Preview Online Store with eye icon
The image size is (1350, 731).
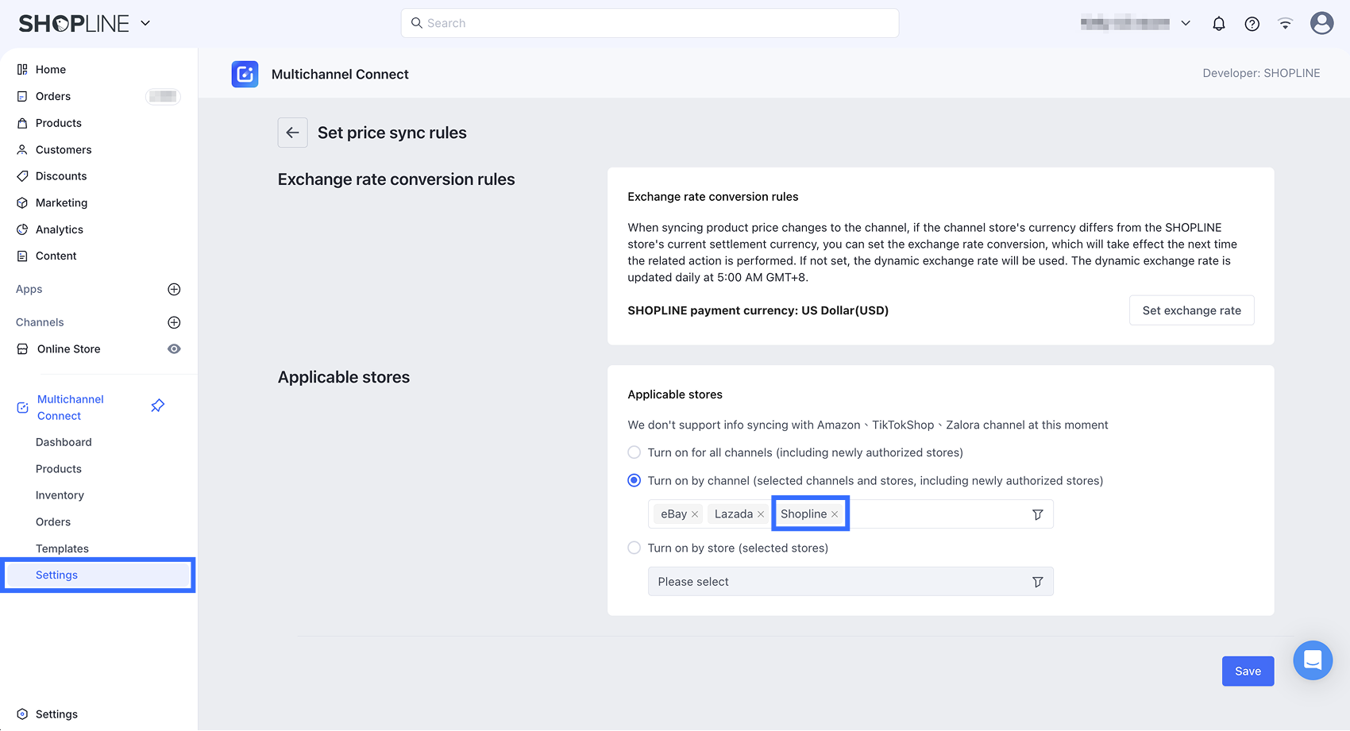coord(174,349)
